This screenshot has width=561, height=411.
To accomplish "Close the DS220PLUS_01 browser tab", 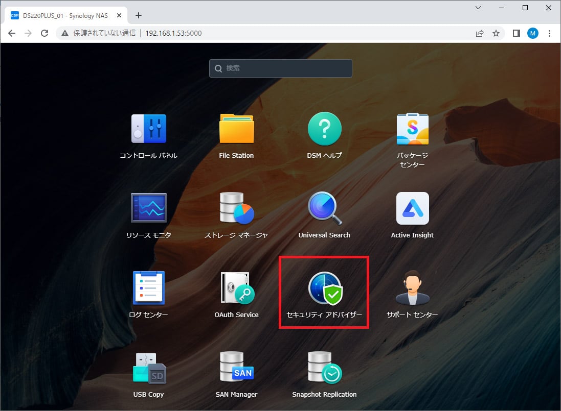I will pyautogui.click(x=119, y=15).
